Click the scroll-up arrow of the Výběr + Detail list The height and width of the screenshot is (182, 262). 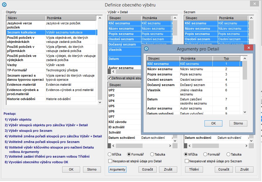pos(175,18)
